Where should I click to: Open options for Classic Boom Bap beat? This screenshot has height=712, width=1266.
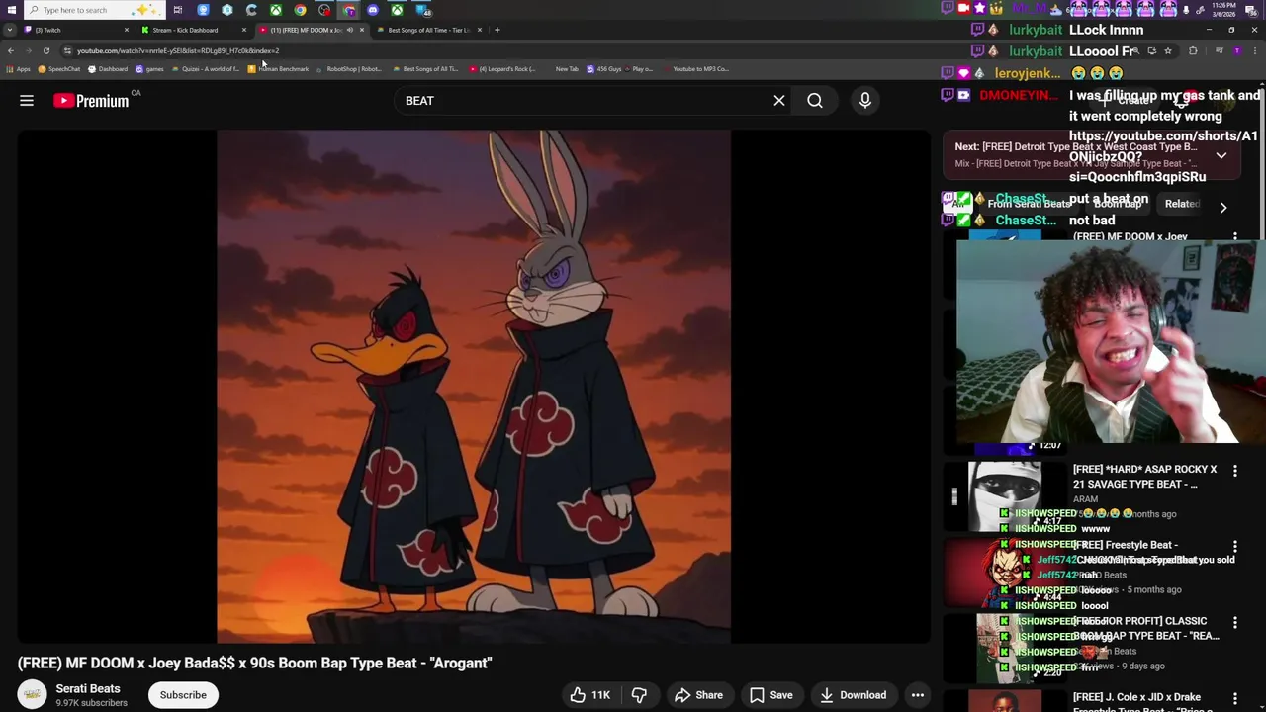click(x=1235, y=622)
